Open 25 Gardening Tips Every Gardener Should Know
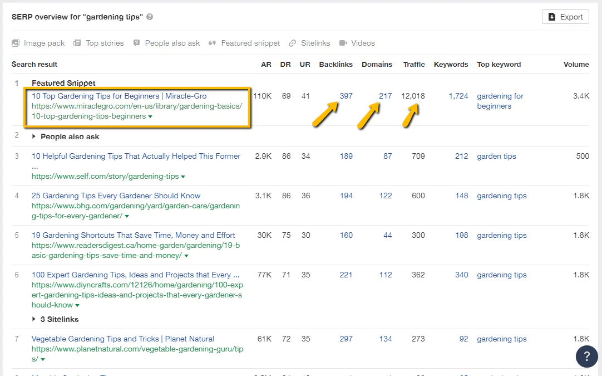This screenshot has width=602, height=376. (116, 196)
